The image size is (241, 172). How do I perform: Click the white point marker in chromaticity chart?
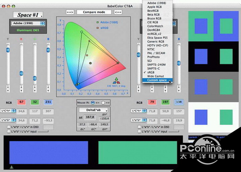coord(90,63)
